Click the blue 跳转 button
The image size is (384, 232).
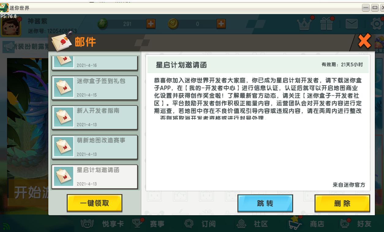[x=265, y=203]
